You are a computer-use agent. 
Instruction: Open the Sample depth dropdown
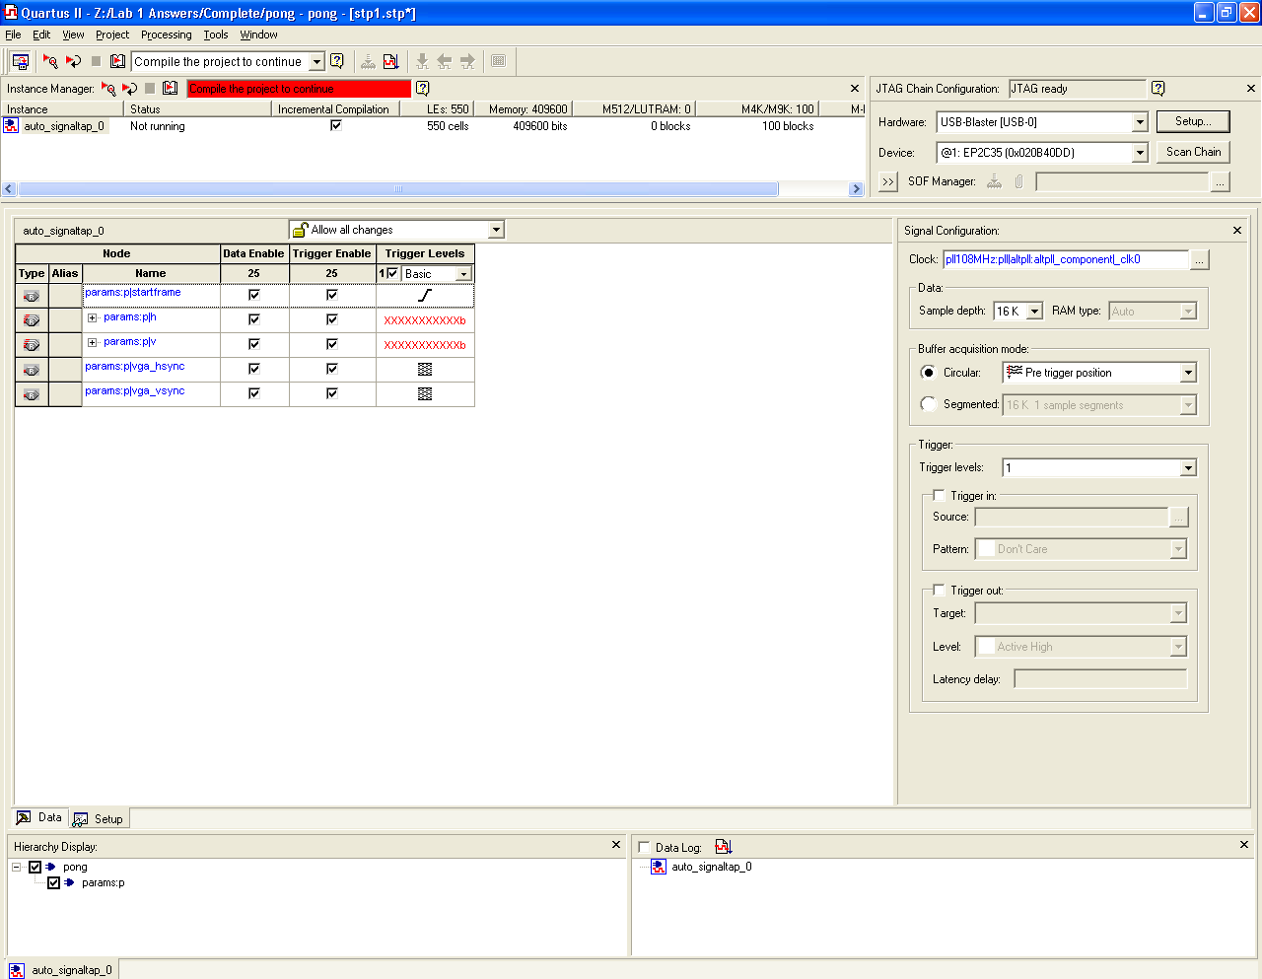[1034, 312]
